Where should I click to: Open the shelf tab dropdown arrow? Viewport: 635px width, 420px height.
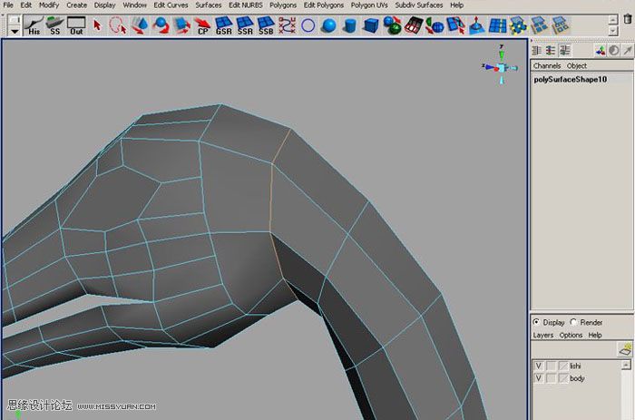15,29
